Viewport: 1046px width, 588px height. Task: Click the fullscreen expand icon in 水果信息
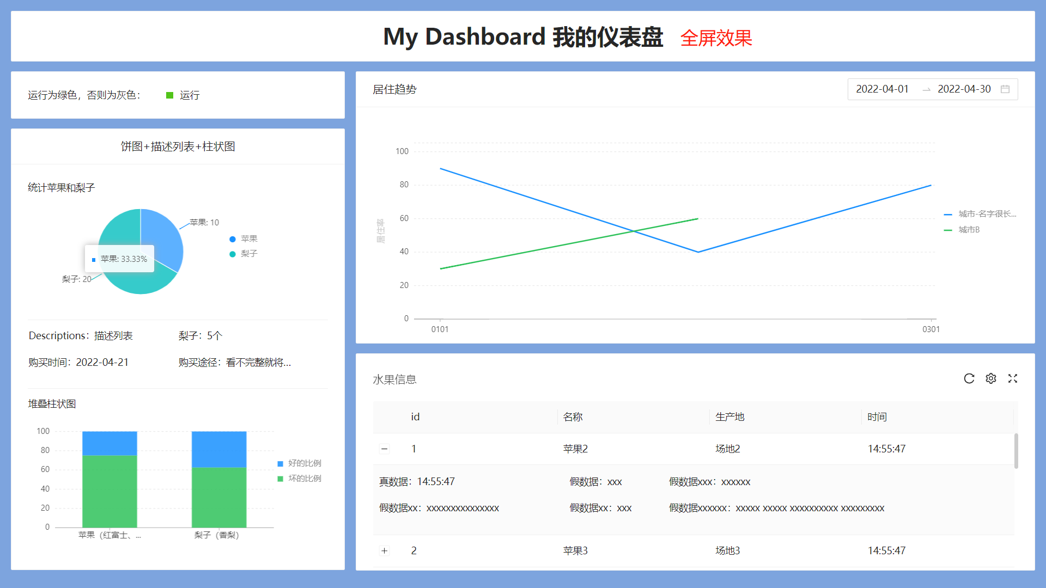coord(1012,378)
